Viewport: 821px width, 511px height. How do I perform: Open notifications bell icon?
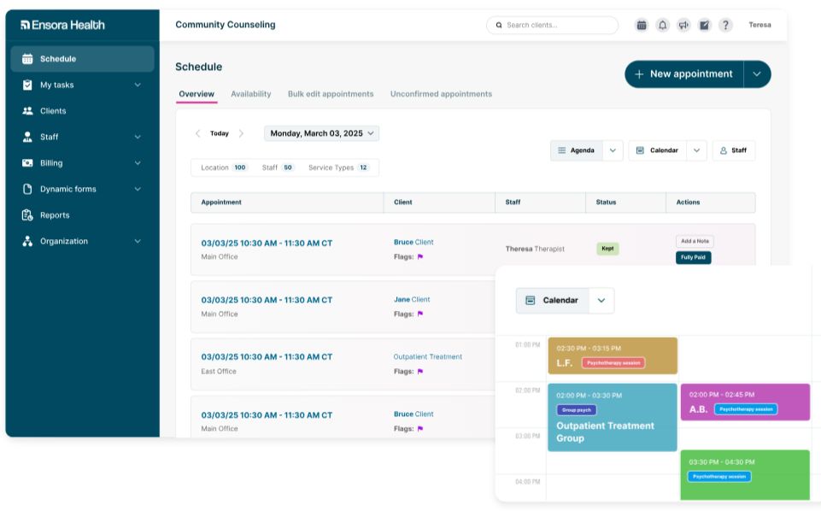coord(662,25)
